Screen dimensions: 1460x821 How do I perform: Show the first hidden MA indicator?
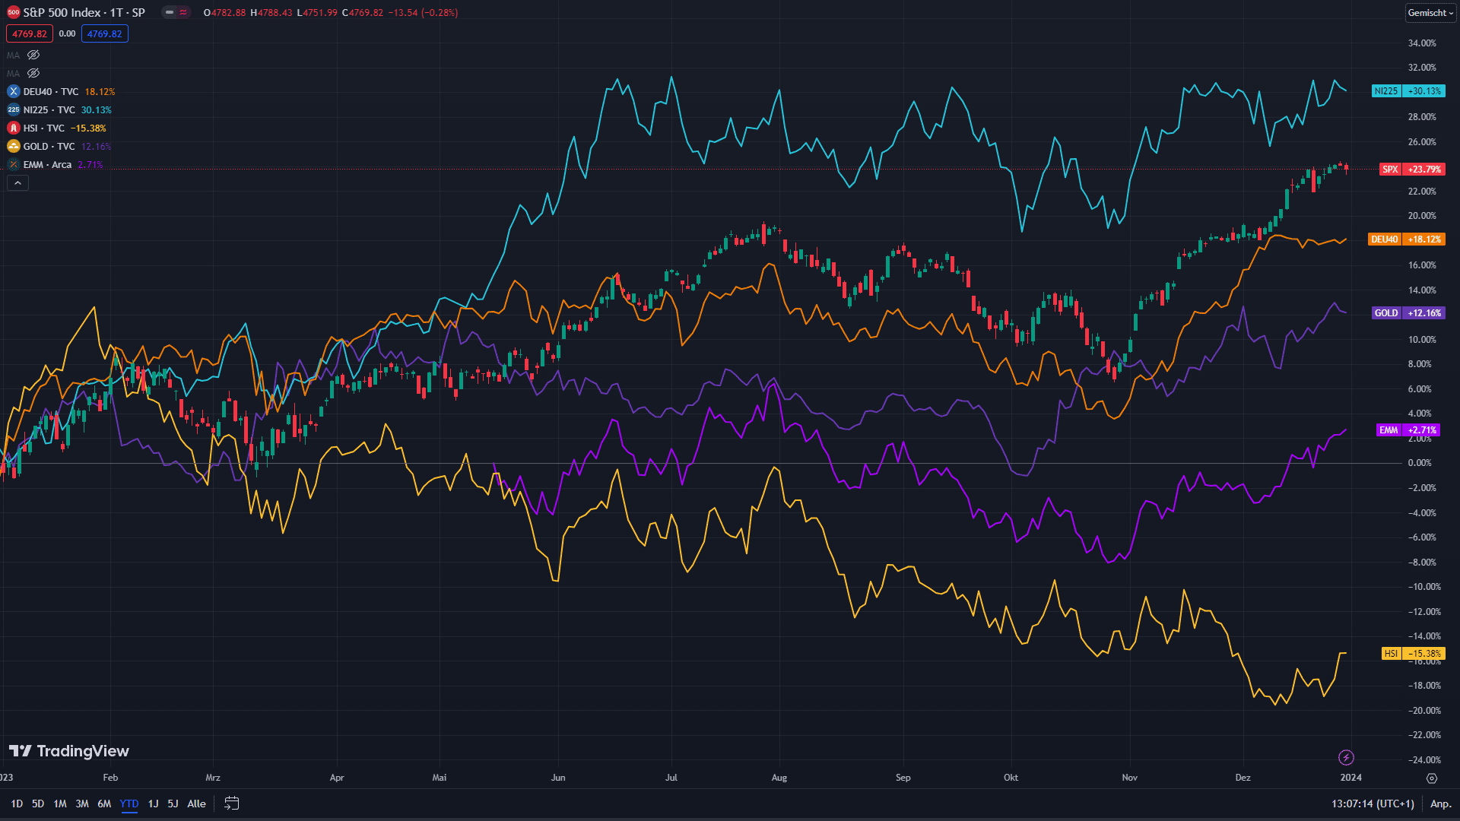tap(33, 55)
